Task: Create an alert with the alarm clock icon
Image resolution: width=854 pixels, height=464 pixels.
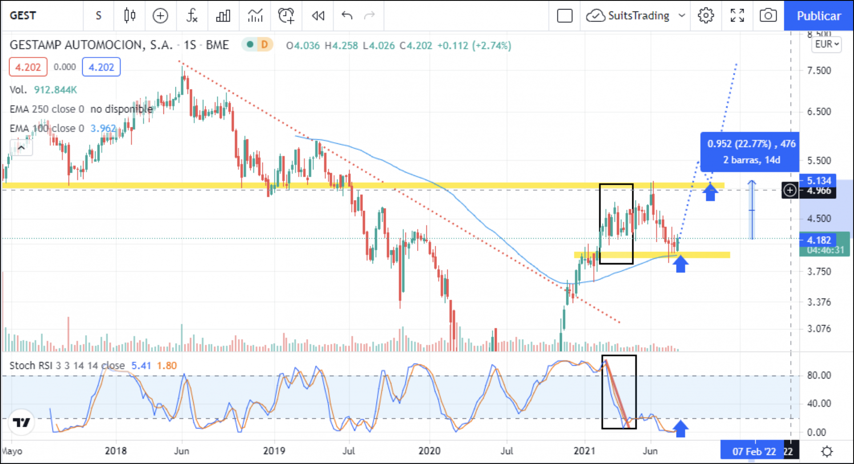Action: point(286,16)
